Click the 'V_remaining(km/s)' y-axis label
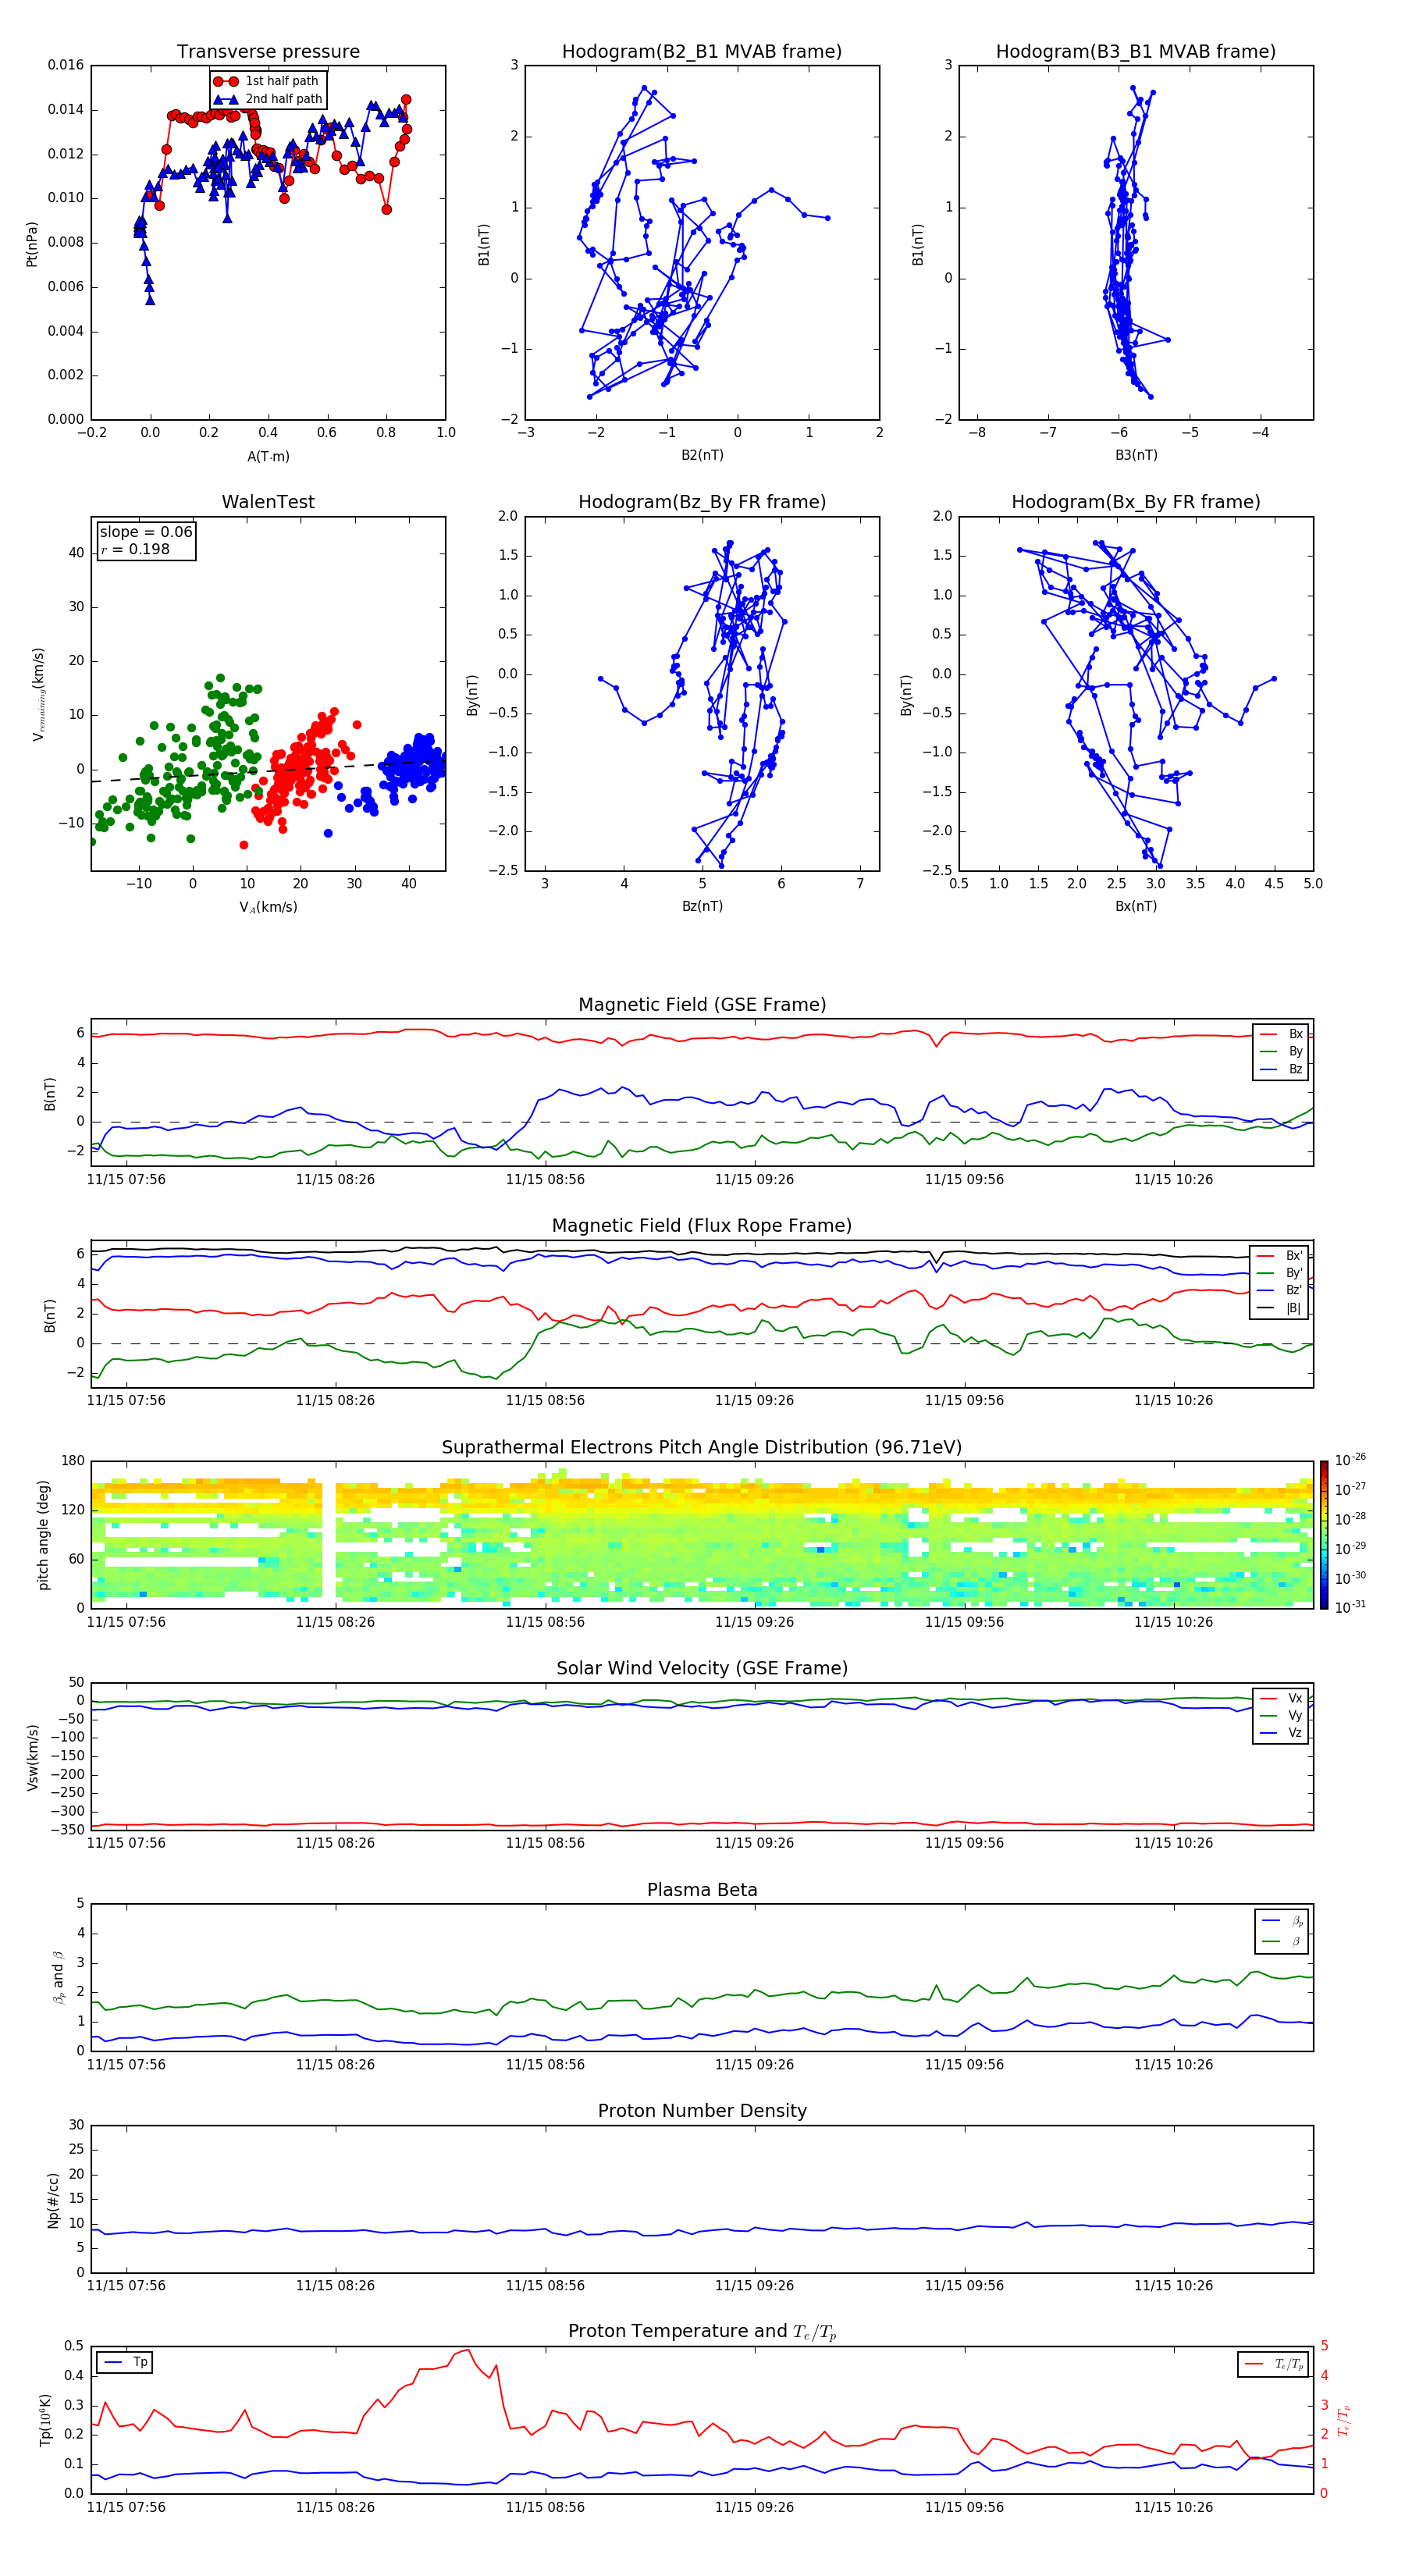The image size is (1405, 2576). tap(38, 694)
